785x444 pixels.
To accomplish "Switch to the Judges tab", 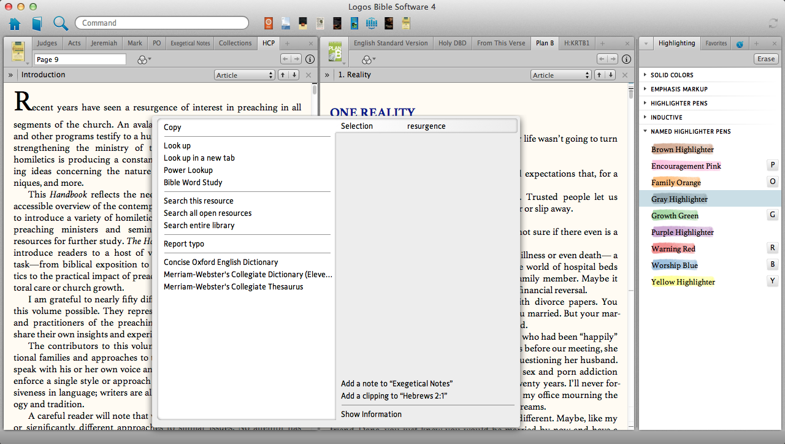I will [47, 44].
